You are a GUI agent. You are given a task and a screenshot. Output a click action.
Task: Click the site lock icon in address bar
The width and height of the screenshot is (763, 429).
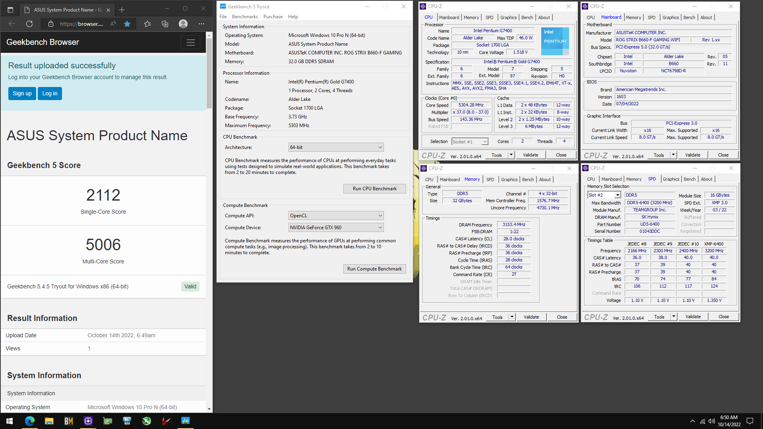50,24
